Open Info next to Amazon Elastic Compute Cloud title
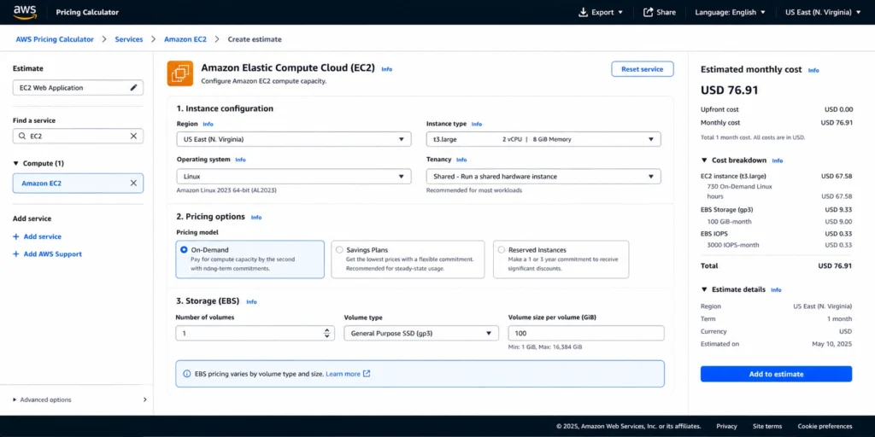 pos(387,69)
